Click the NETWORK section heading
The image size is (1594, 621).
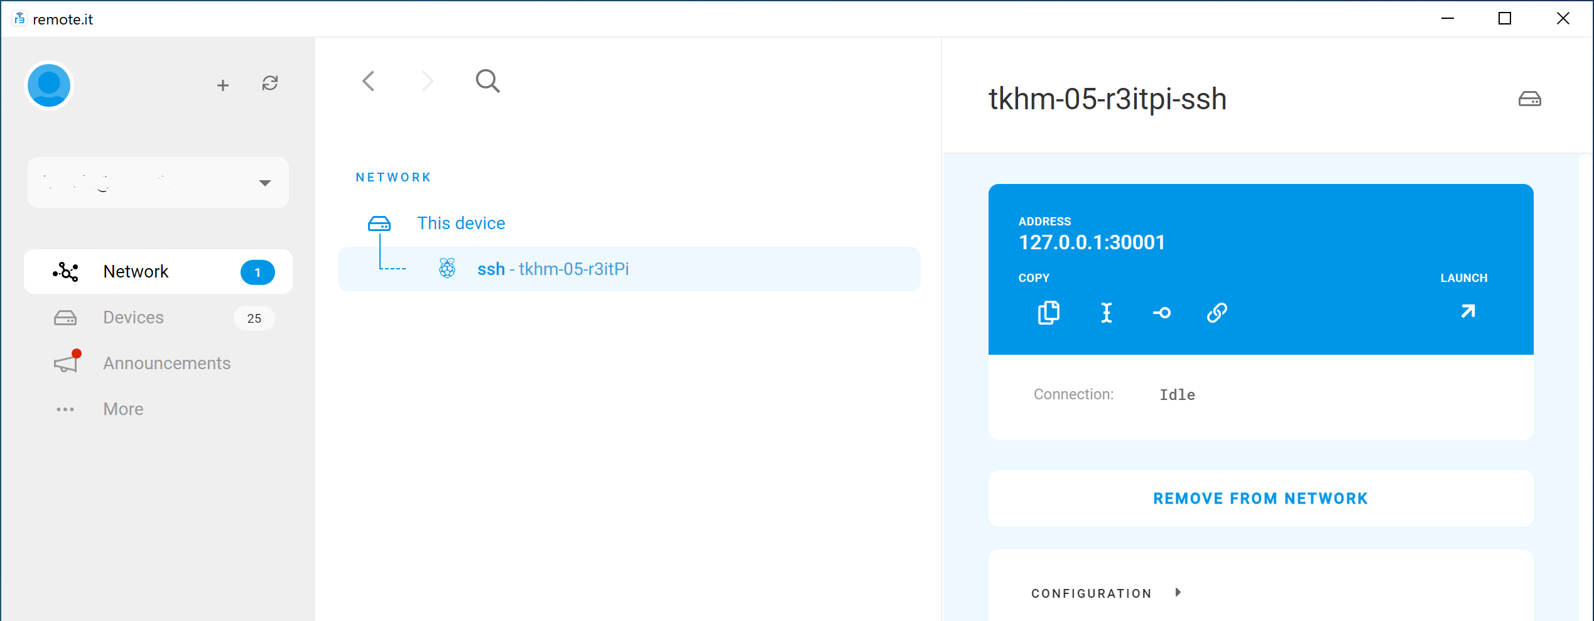[394, 178]
